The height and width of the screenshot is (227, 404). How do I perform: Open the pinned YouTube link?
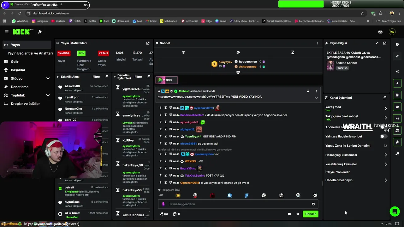pyautogui.click(x=194, y=97)
